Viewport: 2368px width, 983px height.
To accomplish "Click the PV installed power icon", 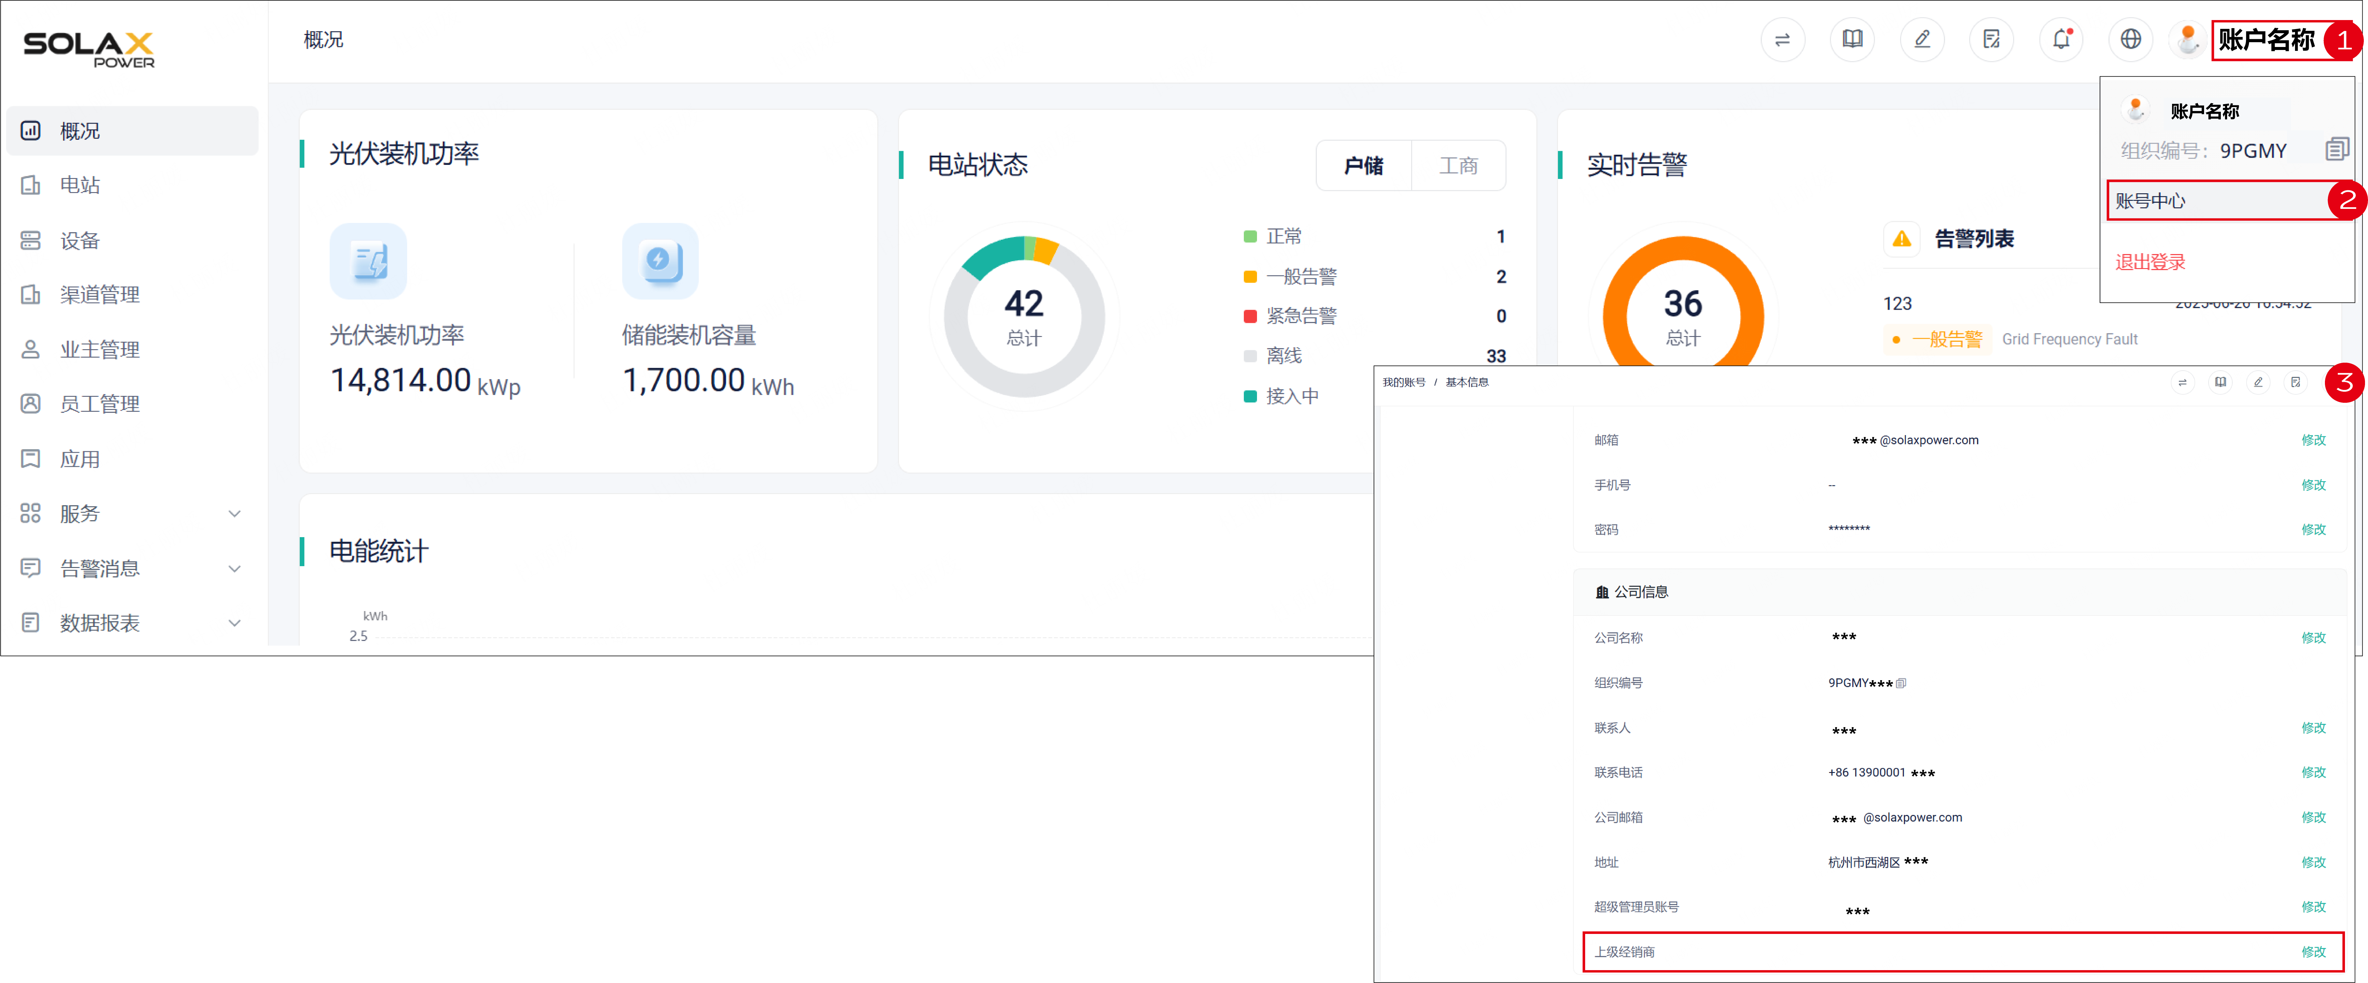I will point(368,261).
